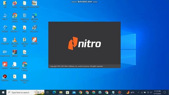Image resolution: width=169 pixels, height=95 pixels.
Task: Click the Nitro Software copyright text
Action: 76,66
